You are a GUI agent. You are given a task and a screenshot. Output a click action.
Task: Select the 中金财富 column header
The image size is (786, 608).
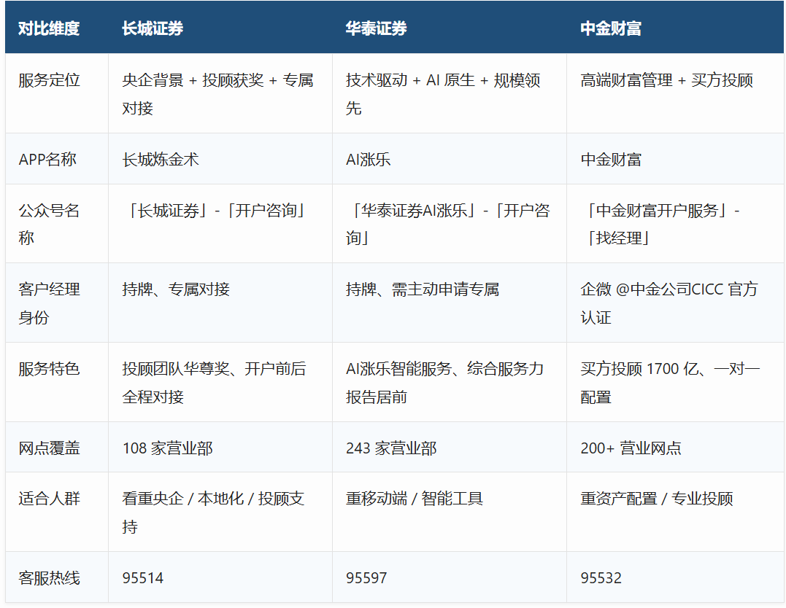[x=675, y=28]
